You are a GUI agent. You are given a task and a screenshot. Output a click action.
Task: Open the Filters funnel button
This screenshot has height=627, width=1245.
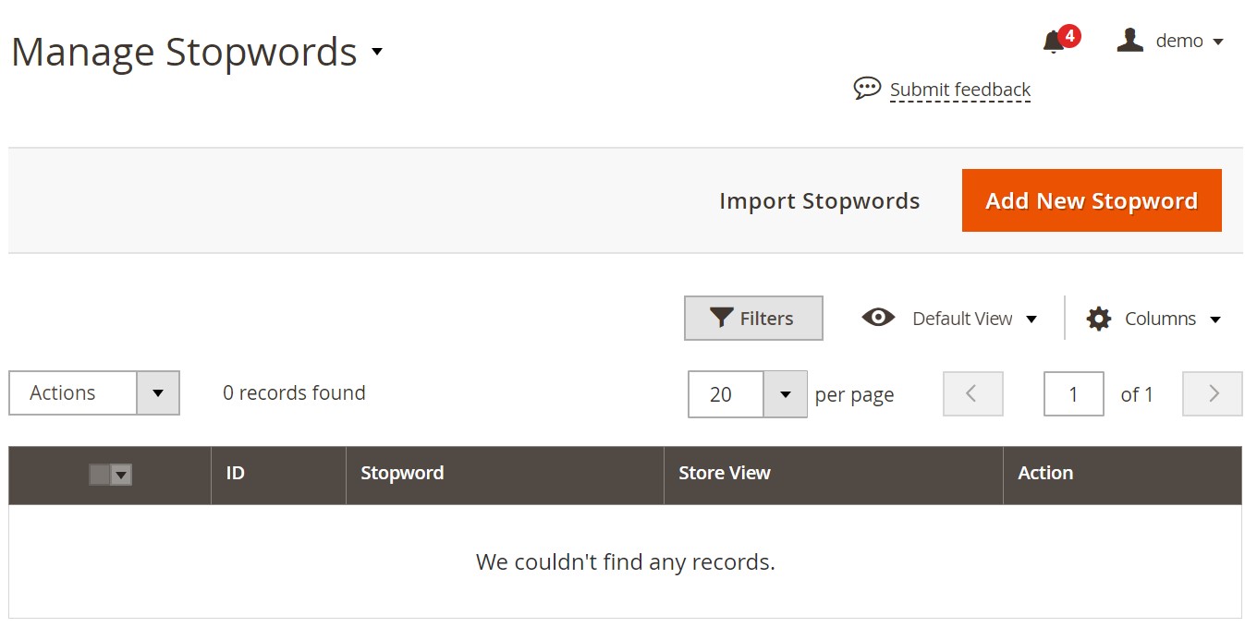(x=753, y=318)
